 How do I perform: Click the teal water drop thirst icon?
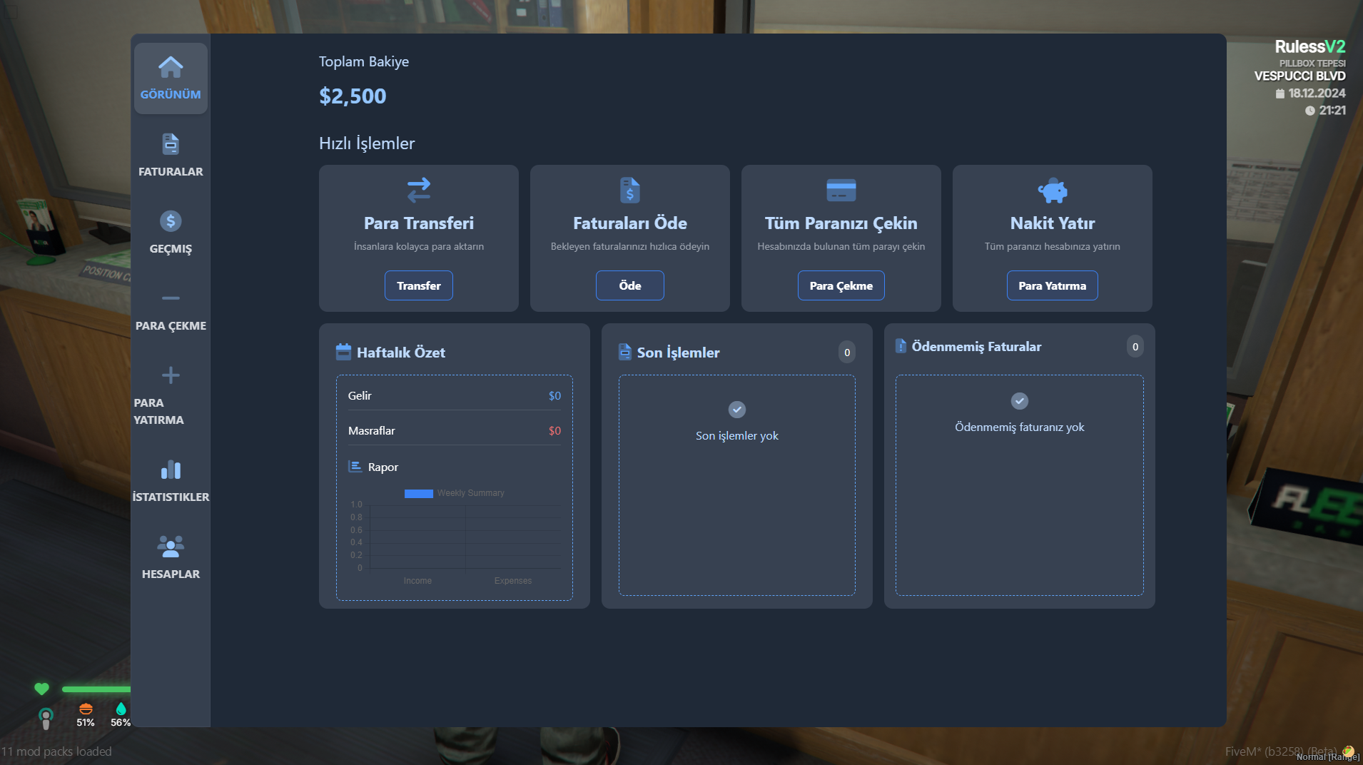[121, 709]
